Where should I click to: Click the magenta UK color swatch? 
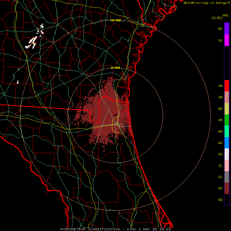coord(227,40)
